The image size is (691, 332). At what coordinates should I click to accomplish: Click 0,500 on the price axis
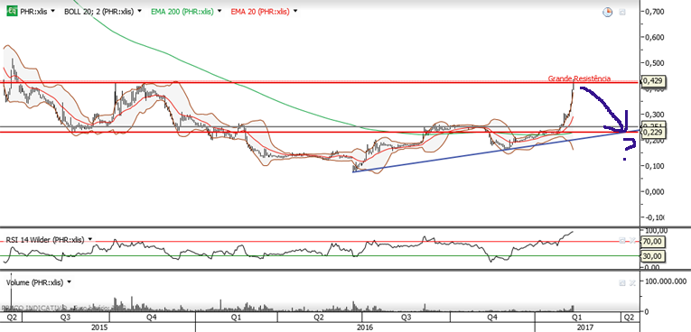[x=655, y=63]
